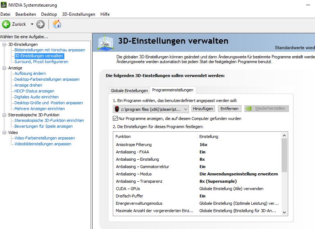Collapse the Stereoskopische 3D-Funktion tree node
The image size is (315, 229).
click(4, 115)
